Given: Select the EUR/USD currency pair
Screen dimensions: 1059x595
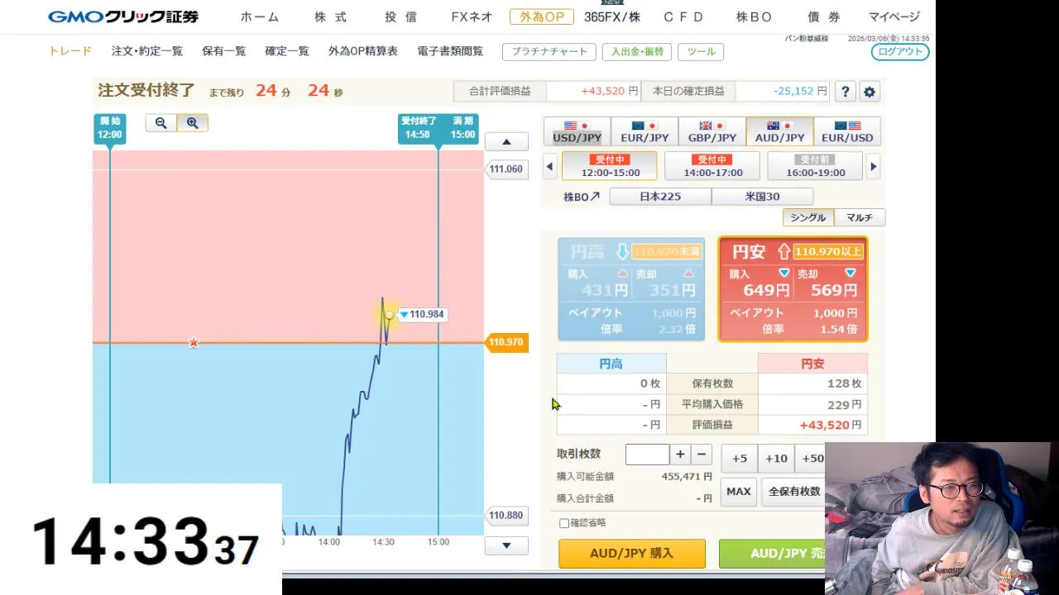Looking at the screenshot, I should pos(847,131).
